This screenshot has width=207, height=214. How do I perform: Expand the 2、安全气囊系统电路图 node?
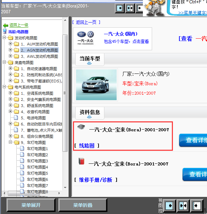tap(10, 99)
